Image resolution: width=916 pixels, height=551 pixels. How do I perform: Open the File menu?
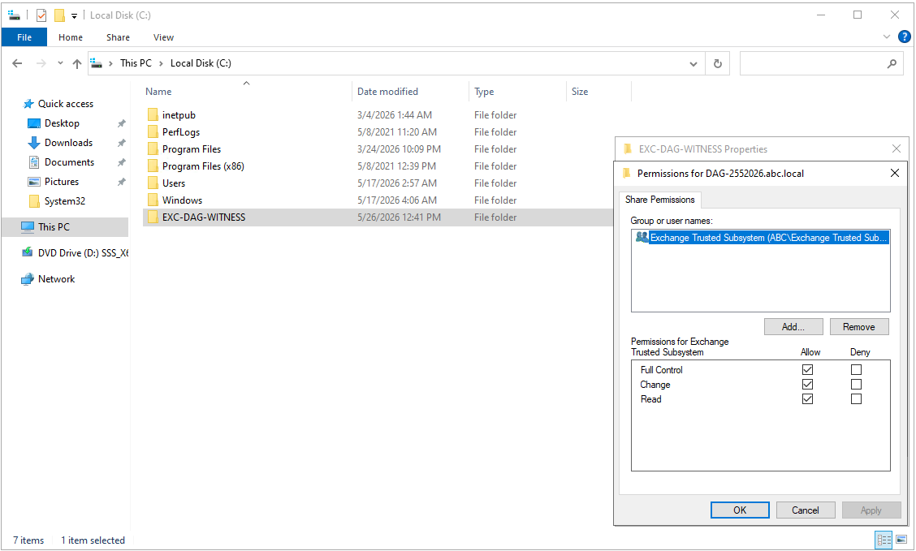(24, 37)
